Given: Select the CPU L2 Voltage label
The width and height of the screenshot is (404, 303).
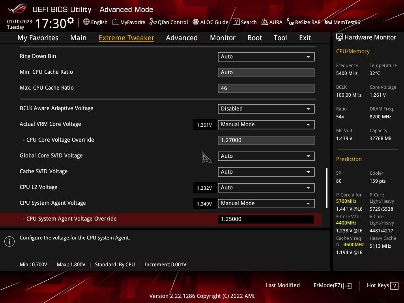Looking at the screenshot, I should point(39,187).
